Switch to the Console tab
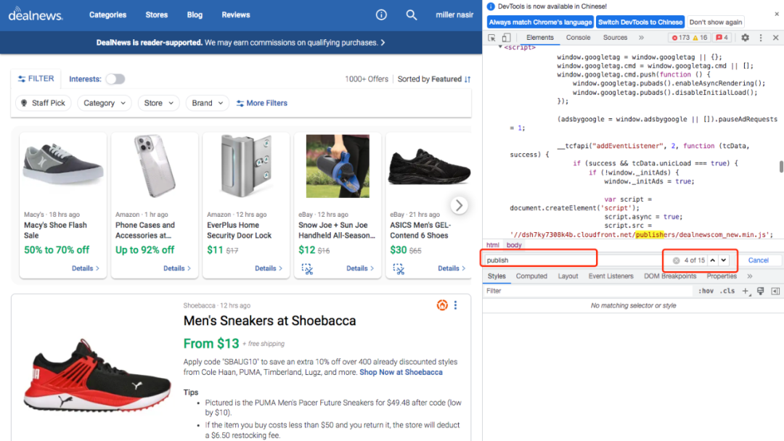784x441 pixels. pyautogui.click(x=578, y=38)
